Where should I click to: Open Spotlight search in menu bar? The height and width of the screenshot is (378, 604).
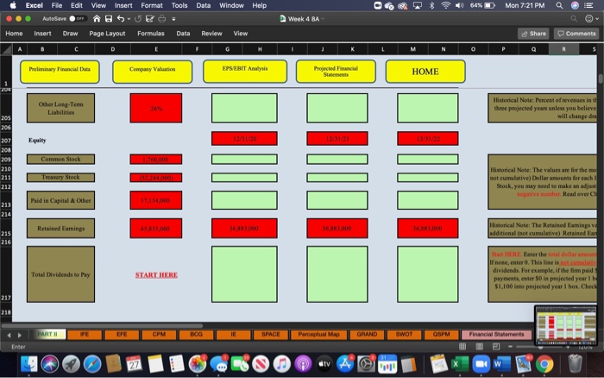559,5
